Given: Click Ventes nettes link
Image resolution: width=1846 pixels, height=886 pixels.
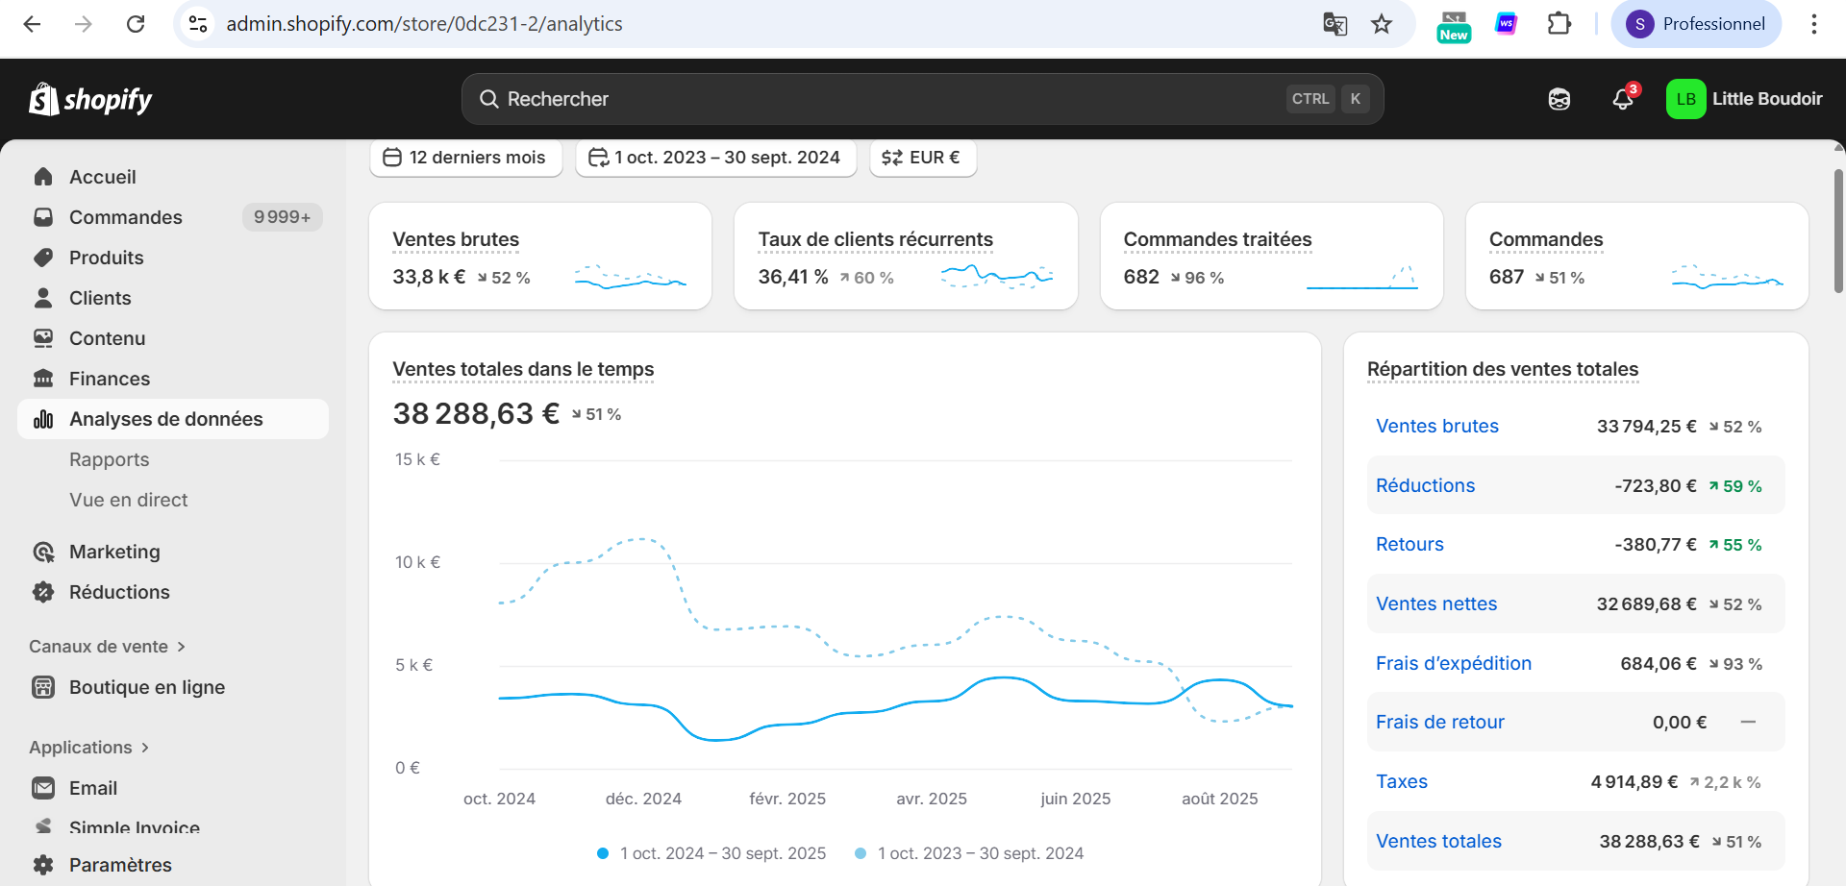Looking at the screenshot, I should [1436, 603].
